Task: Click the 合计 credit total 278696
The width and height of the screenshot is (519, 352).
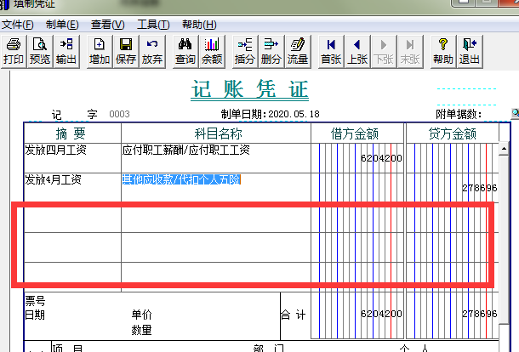Action: pos(480,314)
